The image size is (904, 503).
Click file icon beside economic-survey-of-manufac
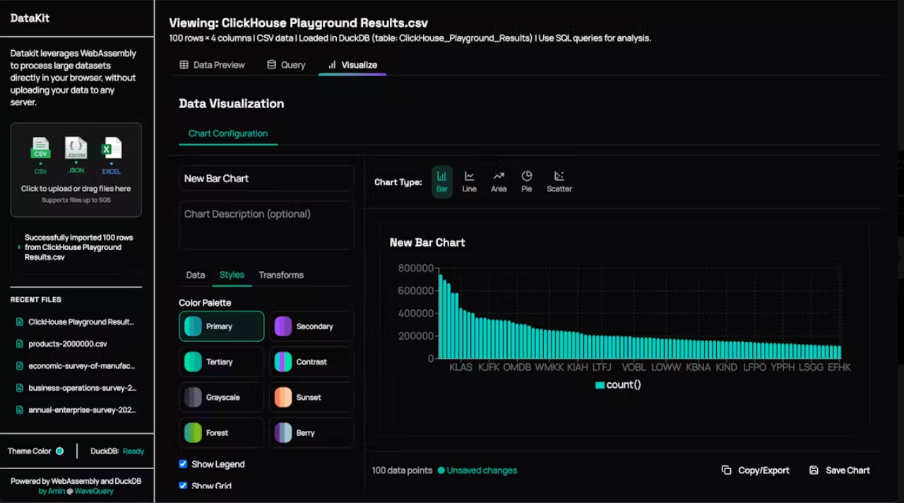(x=20, y=366)
